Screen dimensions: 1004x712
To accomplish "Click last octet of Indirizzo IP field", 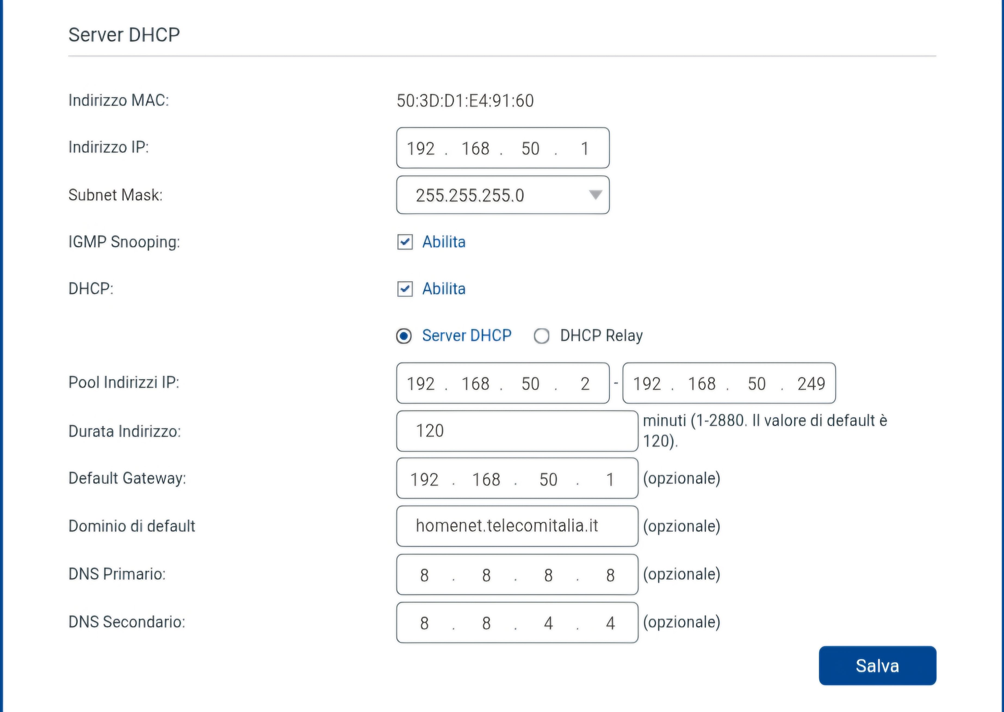I will tap(584, 149).
